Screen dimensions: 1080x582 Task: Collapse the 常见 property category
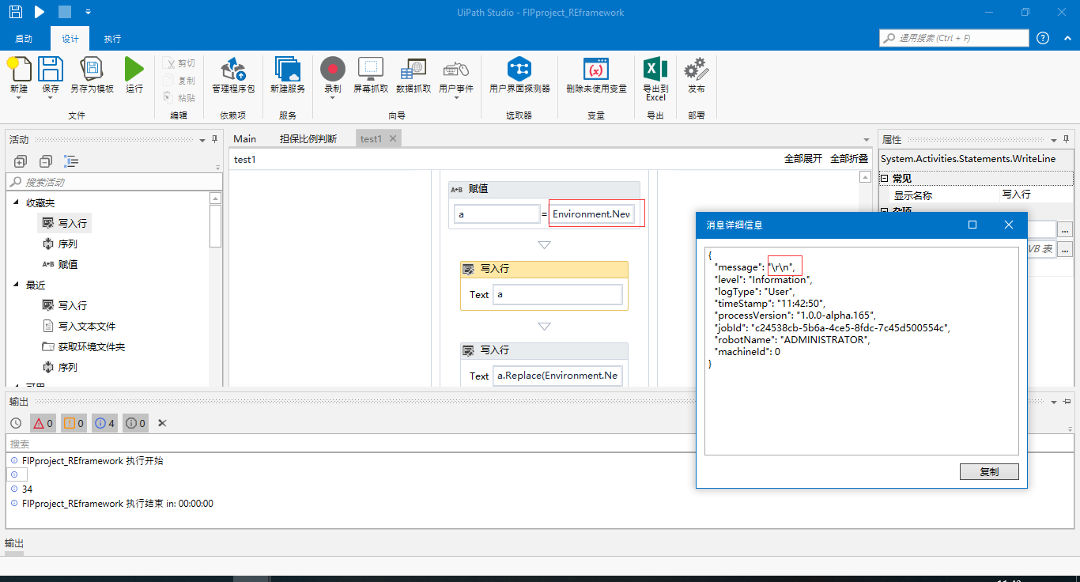click(885, 178)
